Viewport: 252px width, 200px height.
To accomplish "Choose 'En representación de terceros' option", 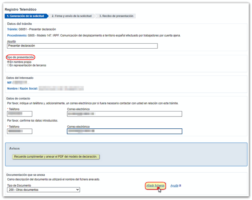I will [8, 65].
